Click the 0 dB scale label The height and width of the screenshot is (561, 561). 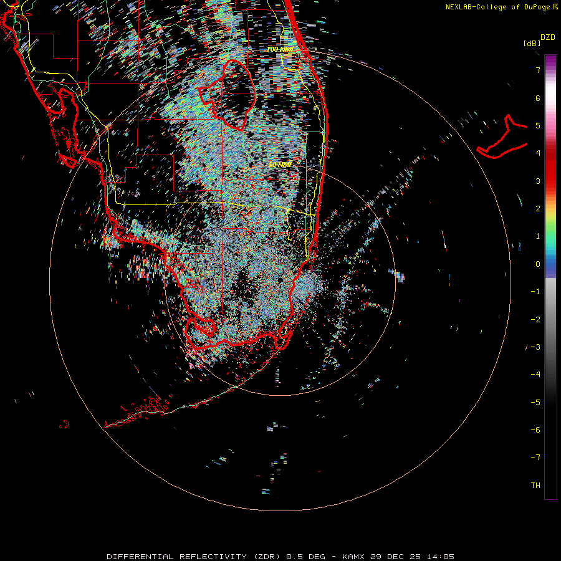point(537,264)
